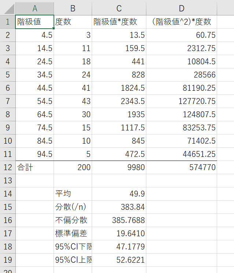Viewport: 234px width, 273px height.
Task: Select row 13 header
Action: [8, 180]
